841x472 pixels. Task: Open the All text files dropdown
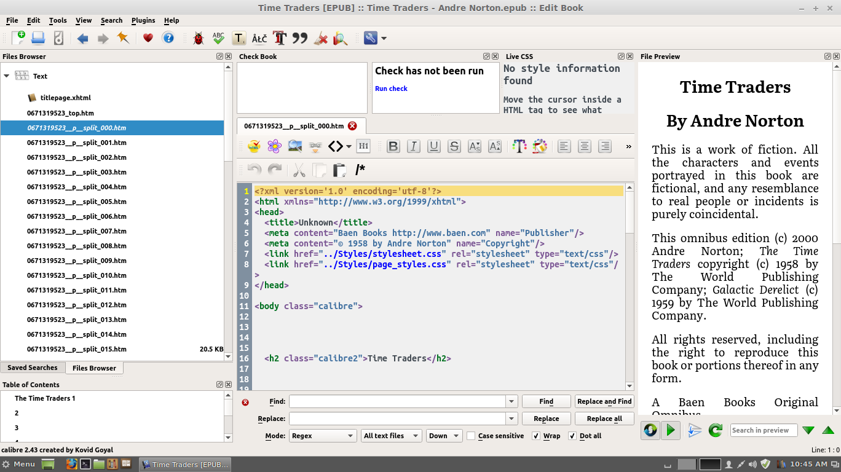(391, 436)
